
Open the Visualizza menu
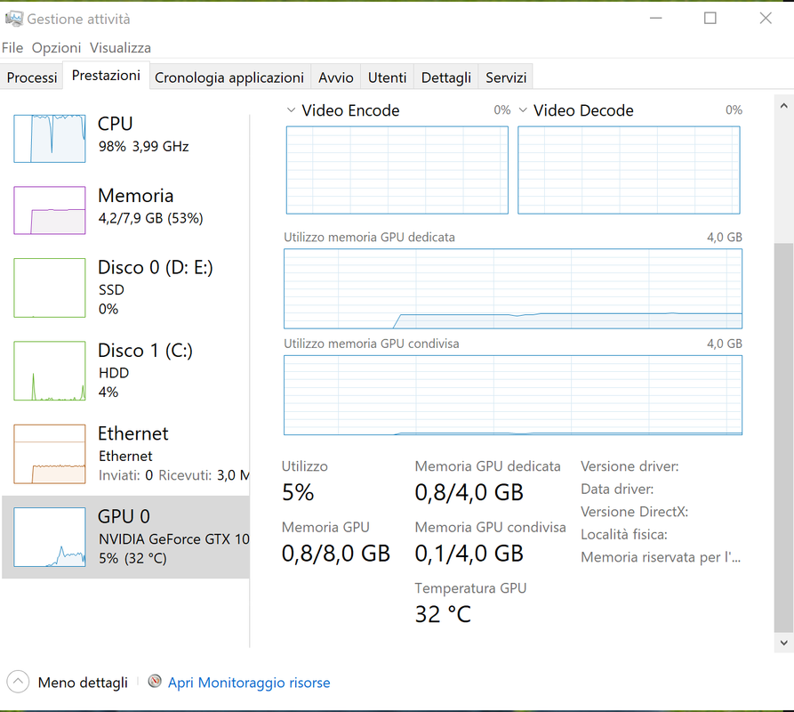pos(120,48)
